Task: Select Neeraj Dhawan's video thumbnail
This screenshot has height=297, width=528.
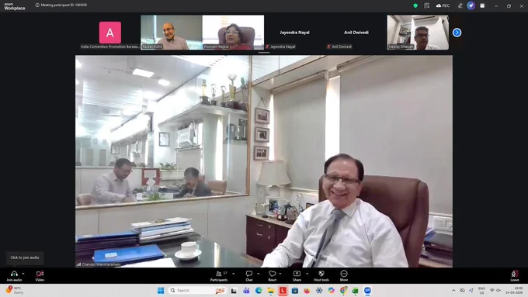Action: (x=418, y=33)
